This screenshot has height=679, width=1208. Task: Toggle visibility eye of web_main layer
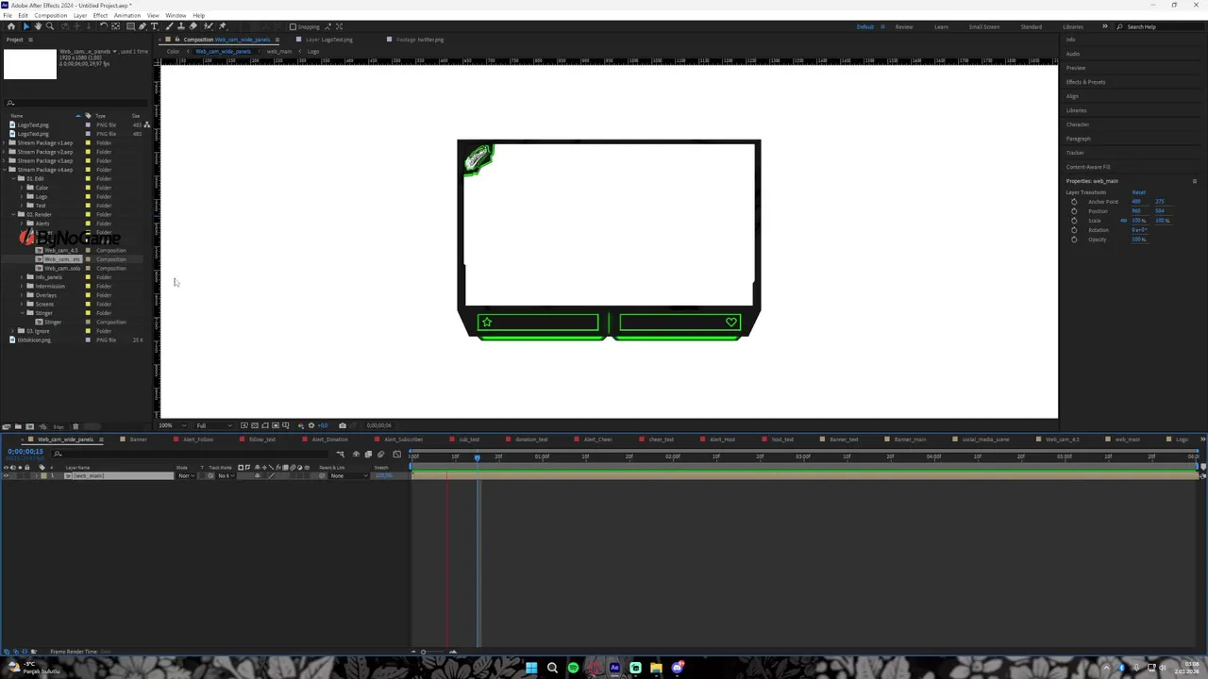pos(6,475)
